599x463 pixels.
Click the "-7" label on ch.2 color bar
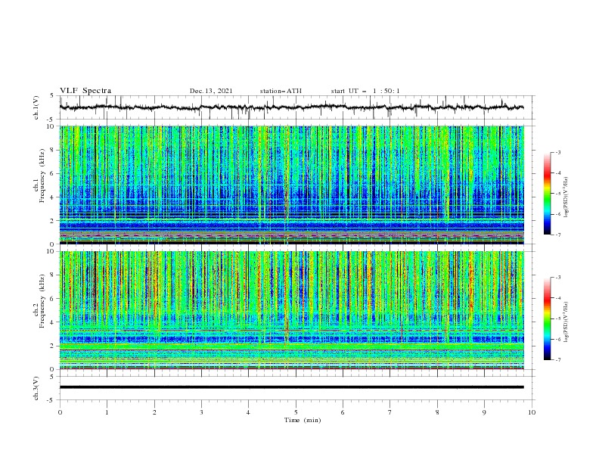click(x=558, y=359)
